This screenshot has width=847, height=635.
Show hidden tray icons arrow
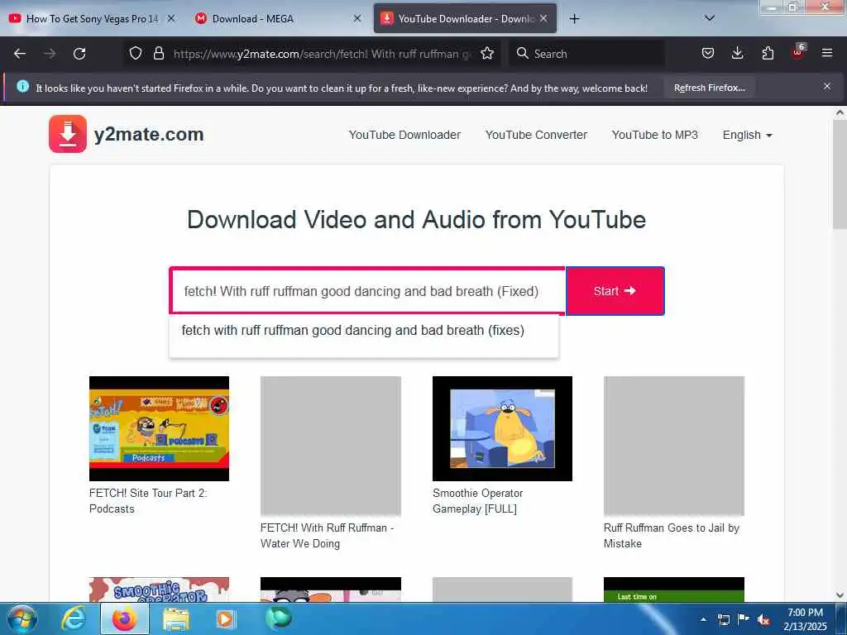[x=703, y=619]
